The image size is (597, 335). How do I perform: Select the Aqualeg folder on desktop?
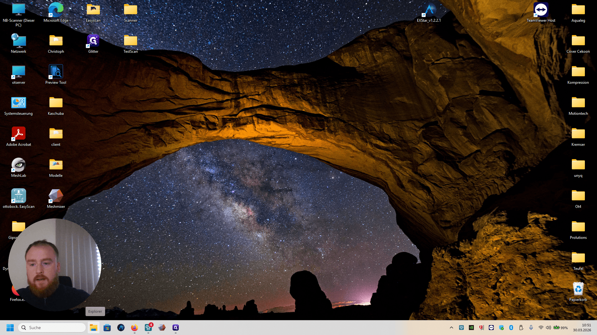578,13
